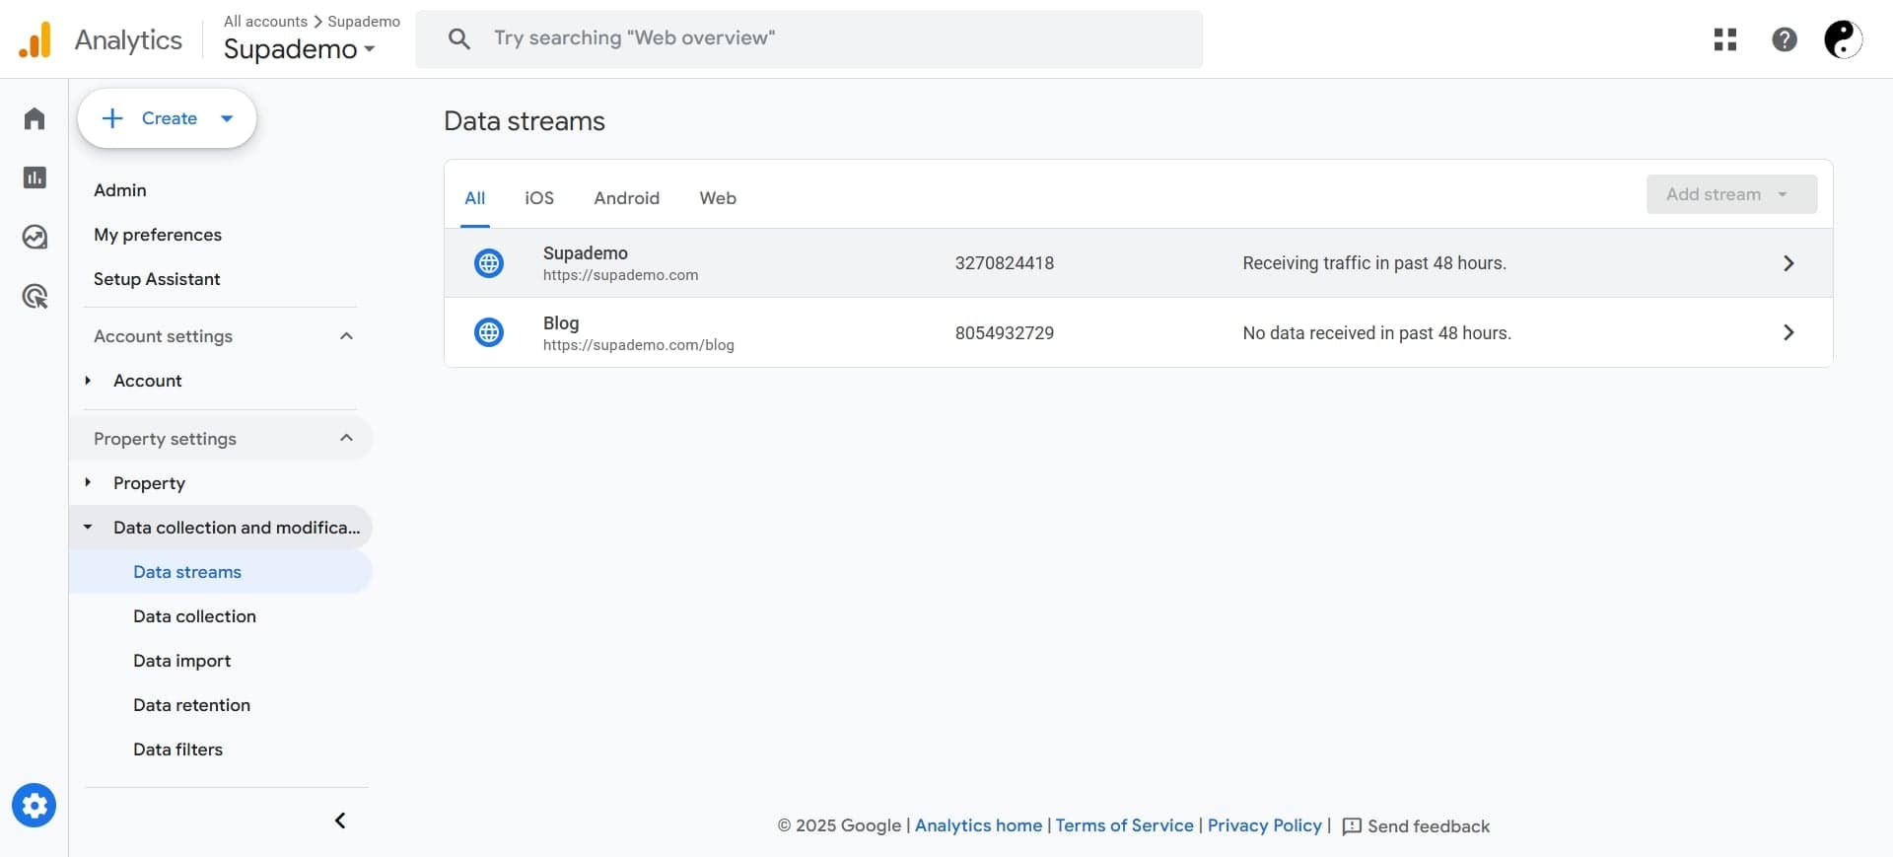1893x857 pixels.
Task: Select Data import in sidebar
Action: tap(182, 661)
